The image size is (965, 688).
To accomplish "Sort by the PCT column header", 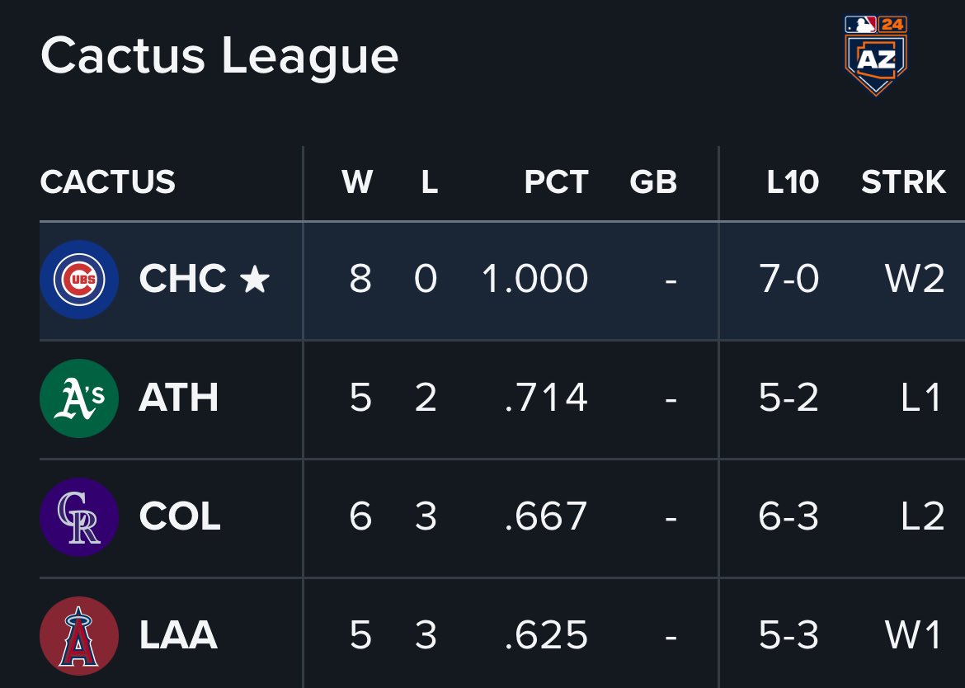I will [x=557, y=182].
